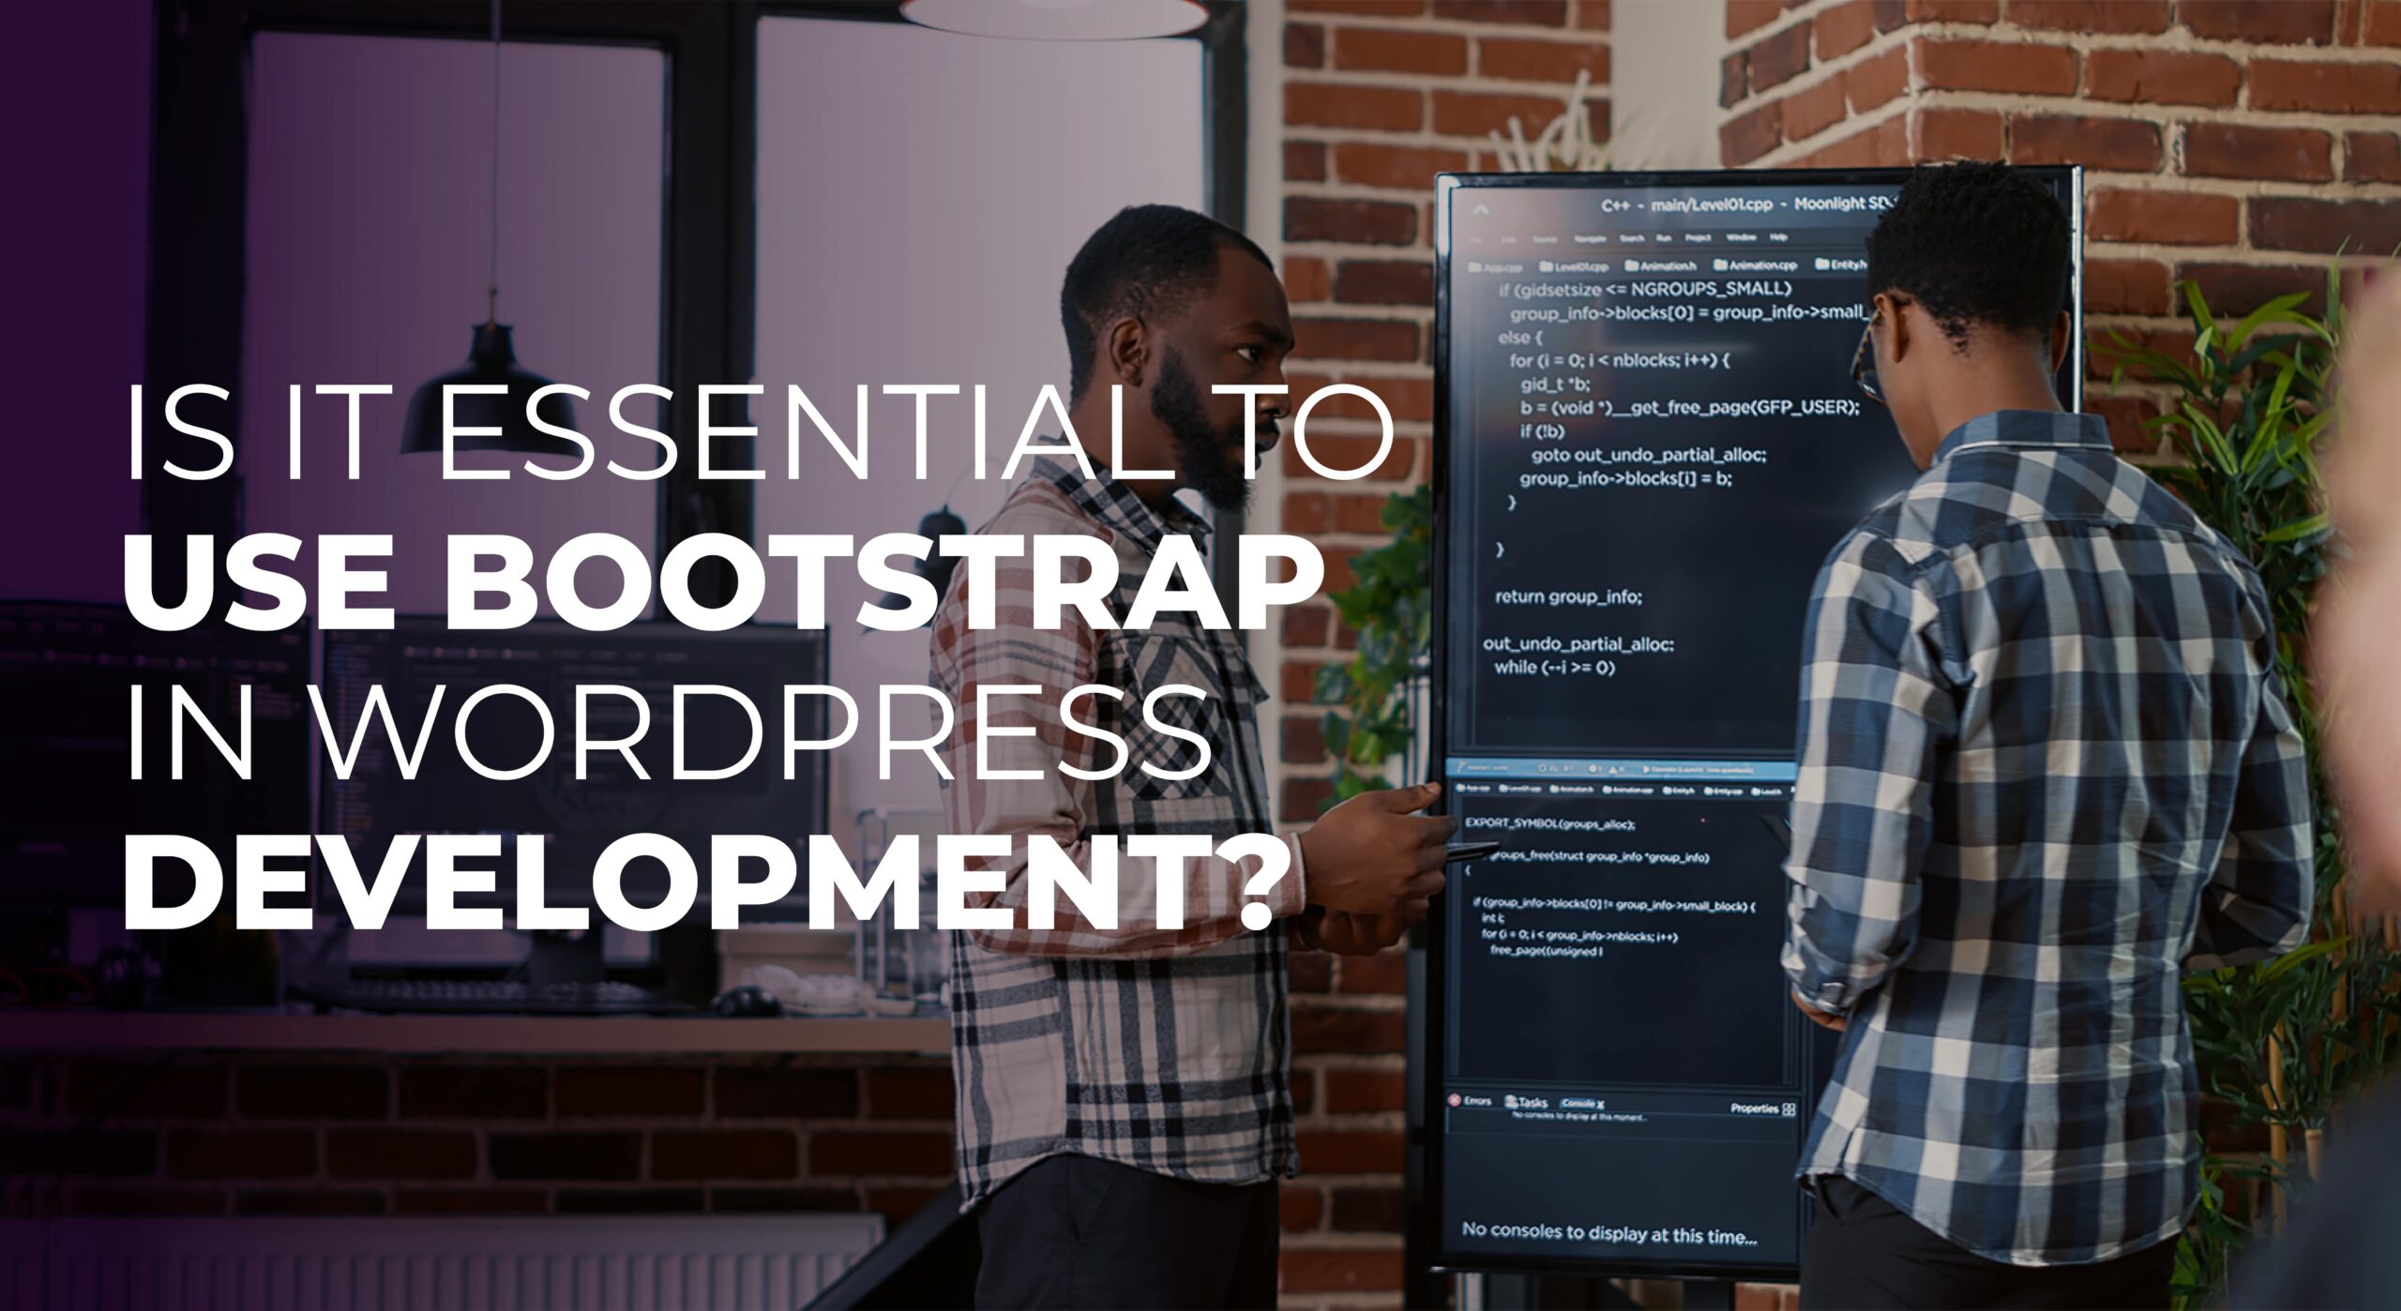This screenshot has width=2401, height=1311.
Task: Open the Properties panel
Action: [1763, 1108]
